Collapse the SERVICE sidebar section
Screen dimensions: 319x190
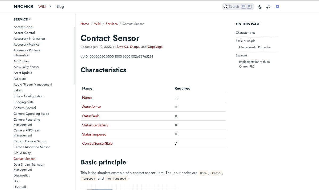[x=22, y=19]
